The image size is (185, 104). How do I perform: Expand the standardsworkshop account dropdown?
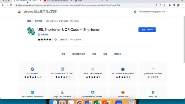click(153, 12)
